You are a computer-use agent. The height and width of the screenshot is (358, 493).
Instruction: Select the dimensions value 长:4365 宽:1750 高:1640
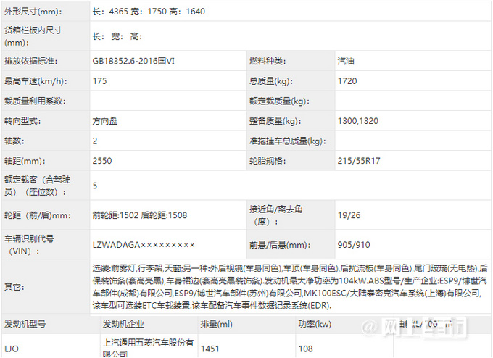pyautogui.click(x=149, y=12)
